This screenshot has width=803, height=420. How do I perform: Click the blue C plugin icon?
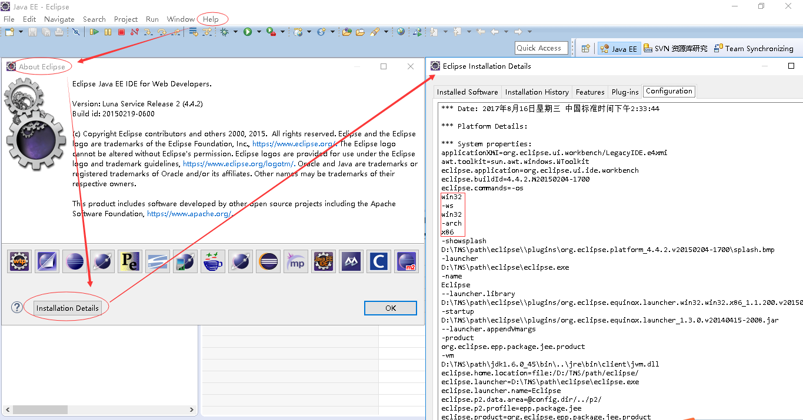point(378,261)
